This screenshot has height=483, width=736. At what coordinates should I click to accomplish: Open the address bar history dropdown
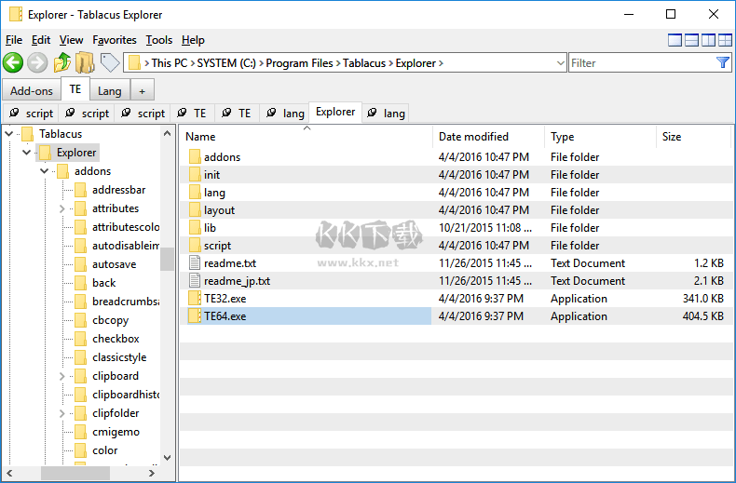[x=559, y=63]
